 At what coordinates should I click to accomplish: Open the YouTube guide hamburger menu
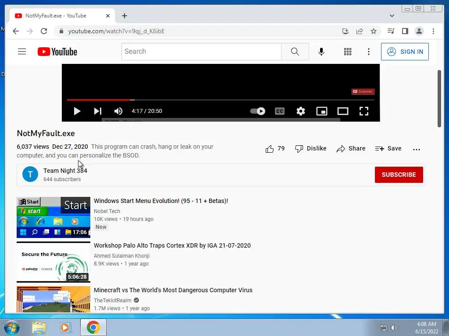[x=22, y=52]
